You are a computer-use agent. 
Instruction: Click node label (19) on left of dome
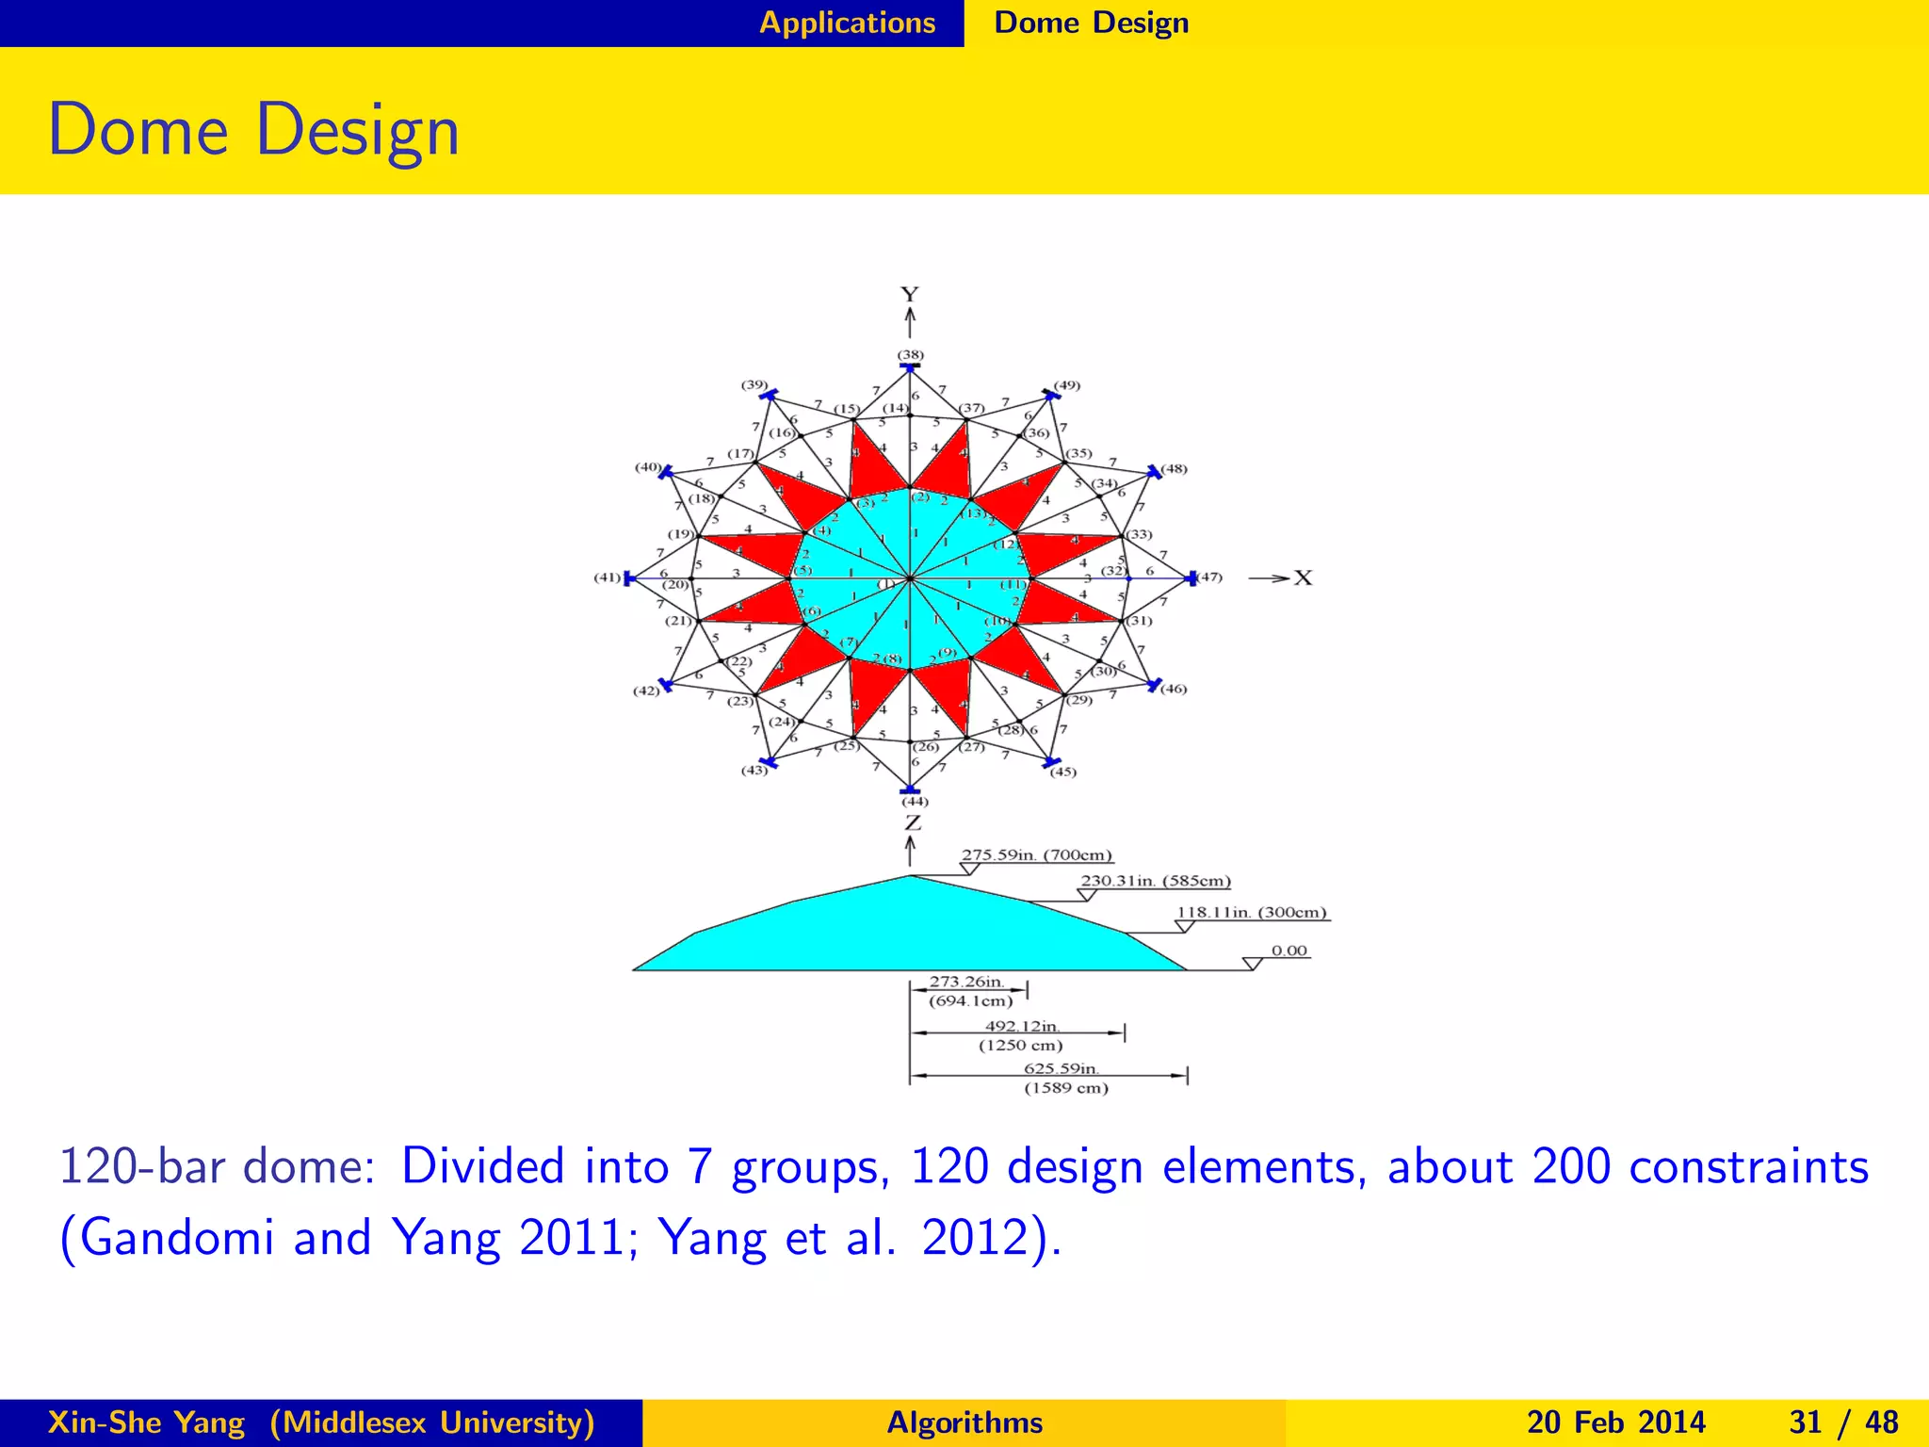tap(681, 534)
